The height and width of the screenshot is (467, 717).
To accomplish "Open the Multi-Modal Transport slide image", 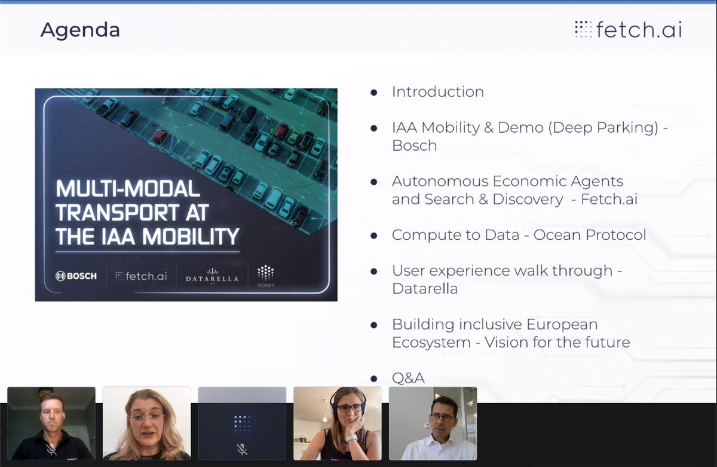I will tap(186, 195).
